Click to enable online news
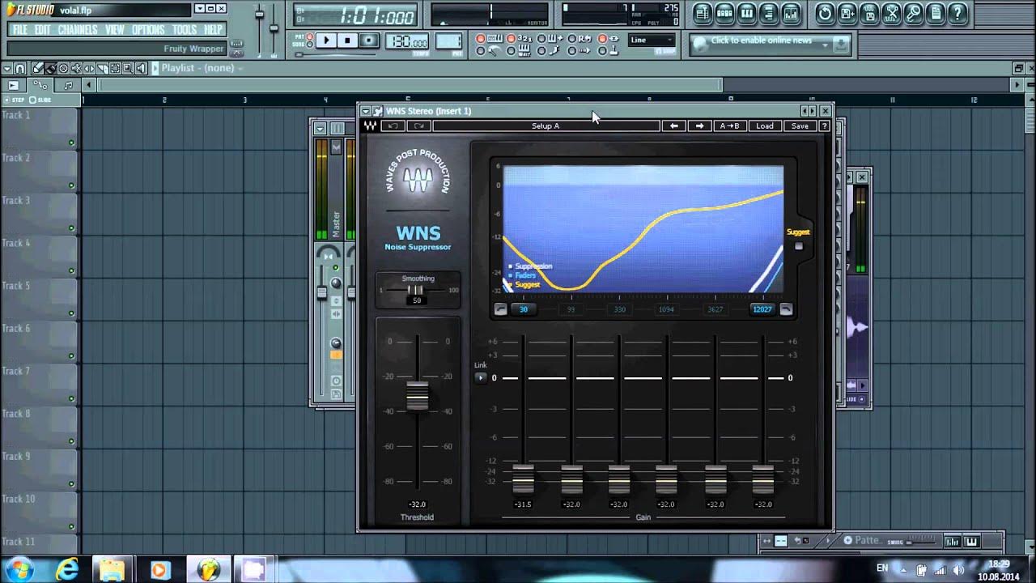The width and height of the screenshot is (1036, 583). (x=762, y=40)
